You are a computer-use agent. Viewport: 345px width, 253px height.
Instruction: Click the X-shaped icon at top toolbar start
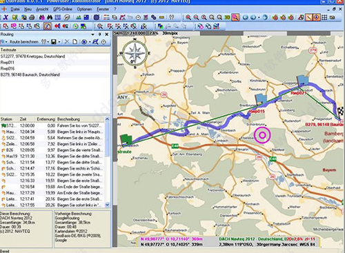point(6,17)
